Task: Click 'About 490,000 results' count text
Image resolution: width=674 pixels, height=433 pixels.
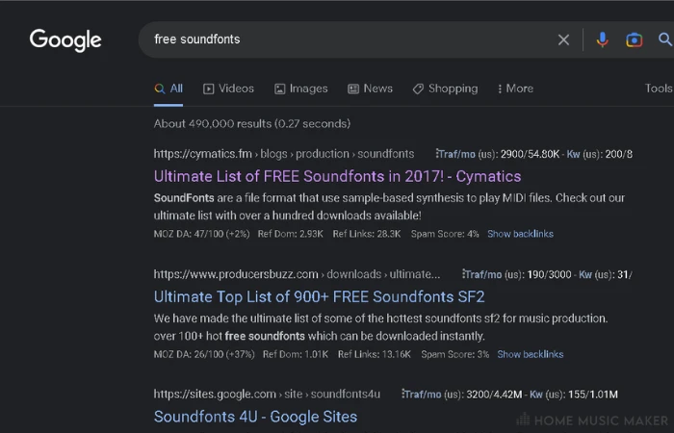Action: tap(252, 124)
